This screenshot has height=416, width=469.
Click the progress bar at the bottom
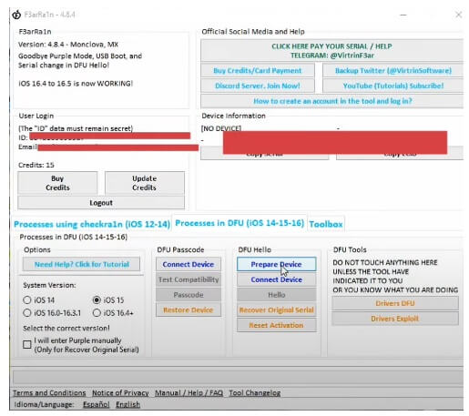click(x=238, y=377)
